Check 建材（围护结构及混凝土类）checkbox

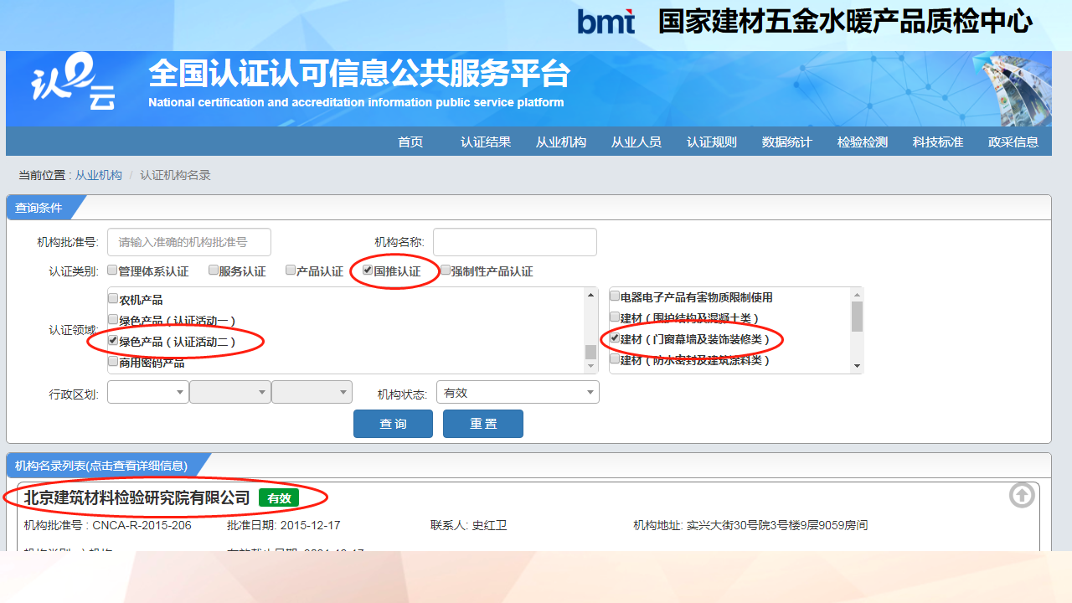(x=615, y=317)
